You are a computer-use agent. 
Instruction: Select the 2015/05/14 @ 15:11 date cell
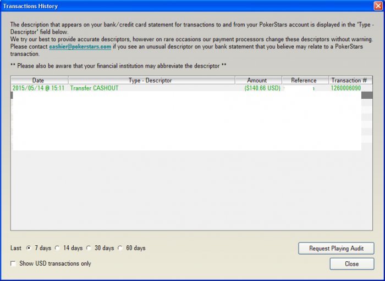pos(38,88)
